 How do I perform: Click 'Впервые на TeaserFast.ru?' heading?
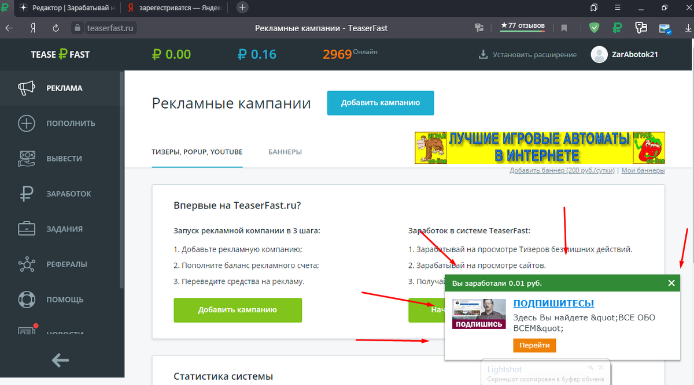point(237,205)
